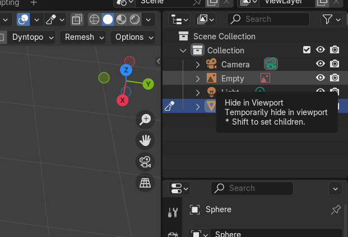Expand the Camera object row
The image size is (348, 237).
(197, 65)
